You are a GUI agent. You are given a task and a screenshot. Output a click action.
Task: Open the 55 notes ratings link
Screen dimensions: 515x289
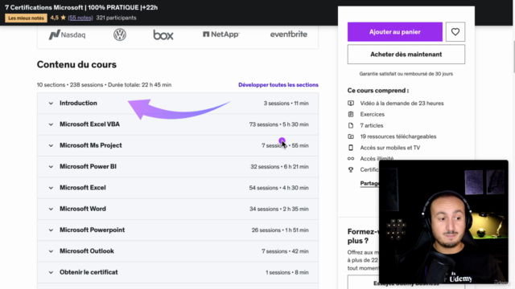[80, 18]
